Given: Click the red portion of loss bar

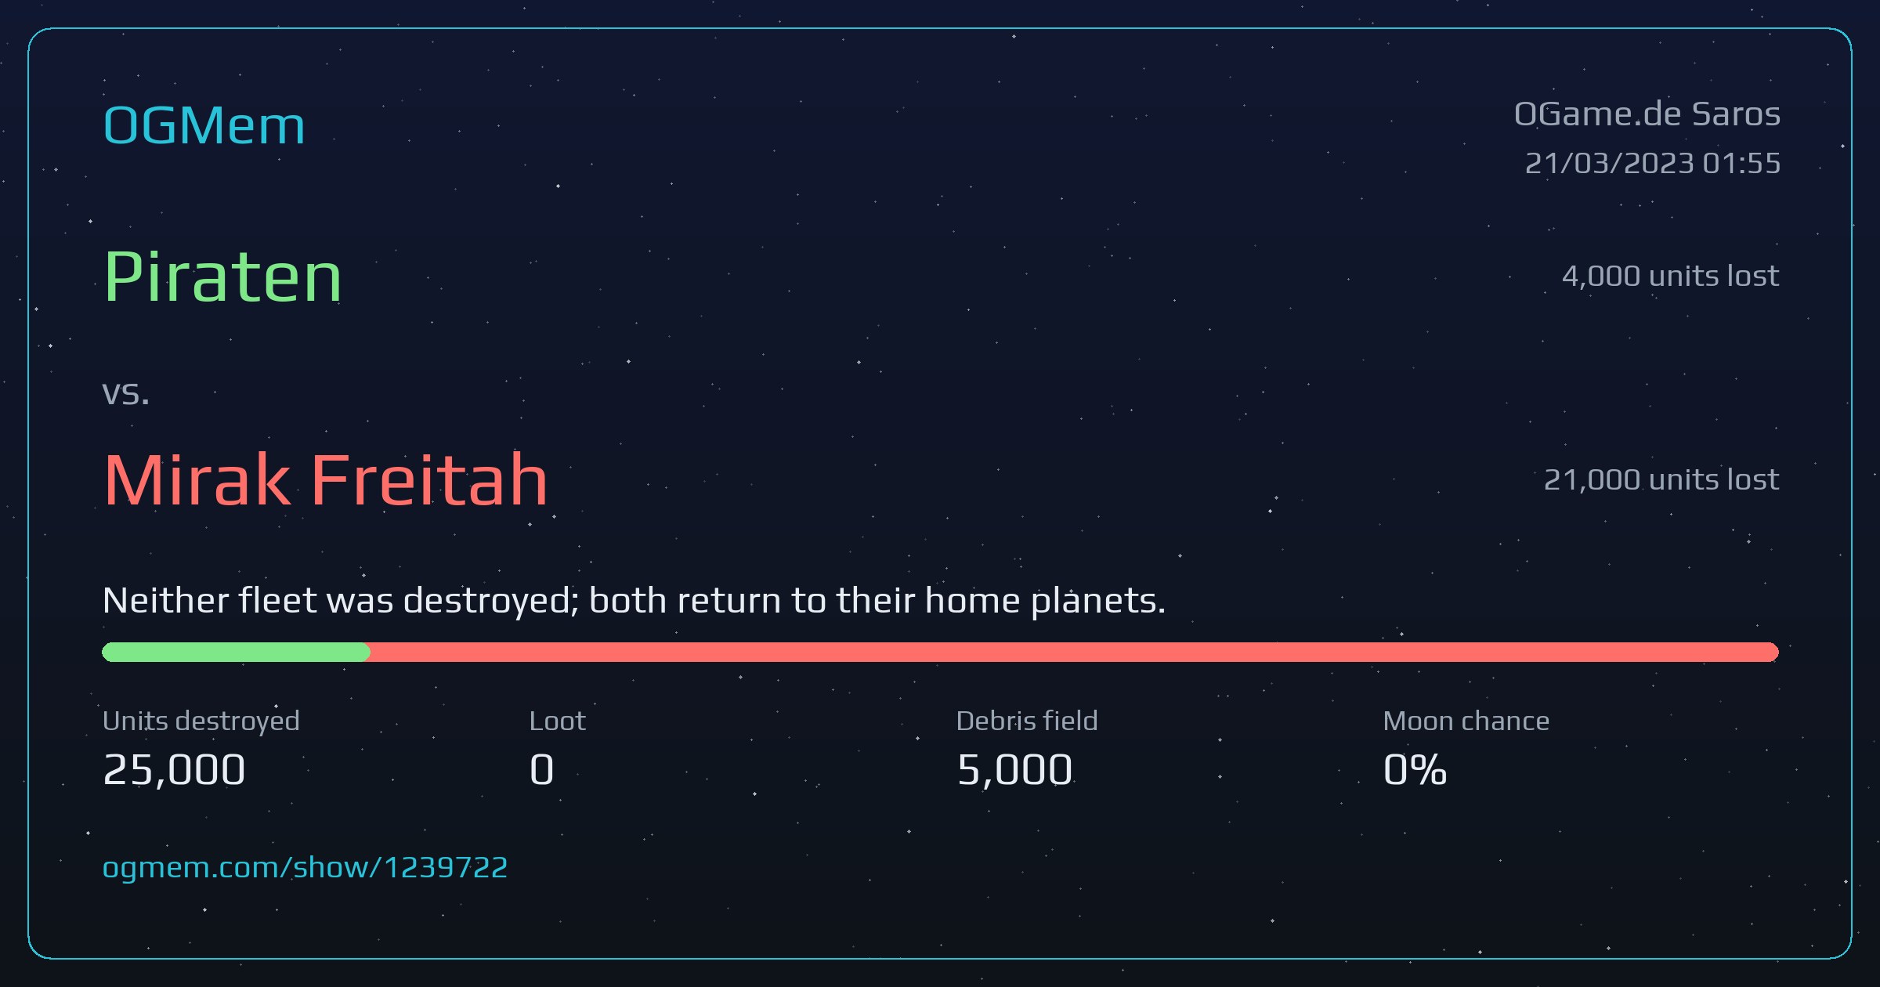Looking at the screenshot, I should pyautogui.click(x=1073, y=652).
